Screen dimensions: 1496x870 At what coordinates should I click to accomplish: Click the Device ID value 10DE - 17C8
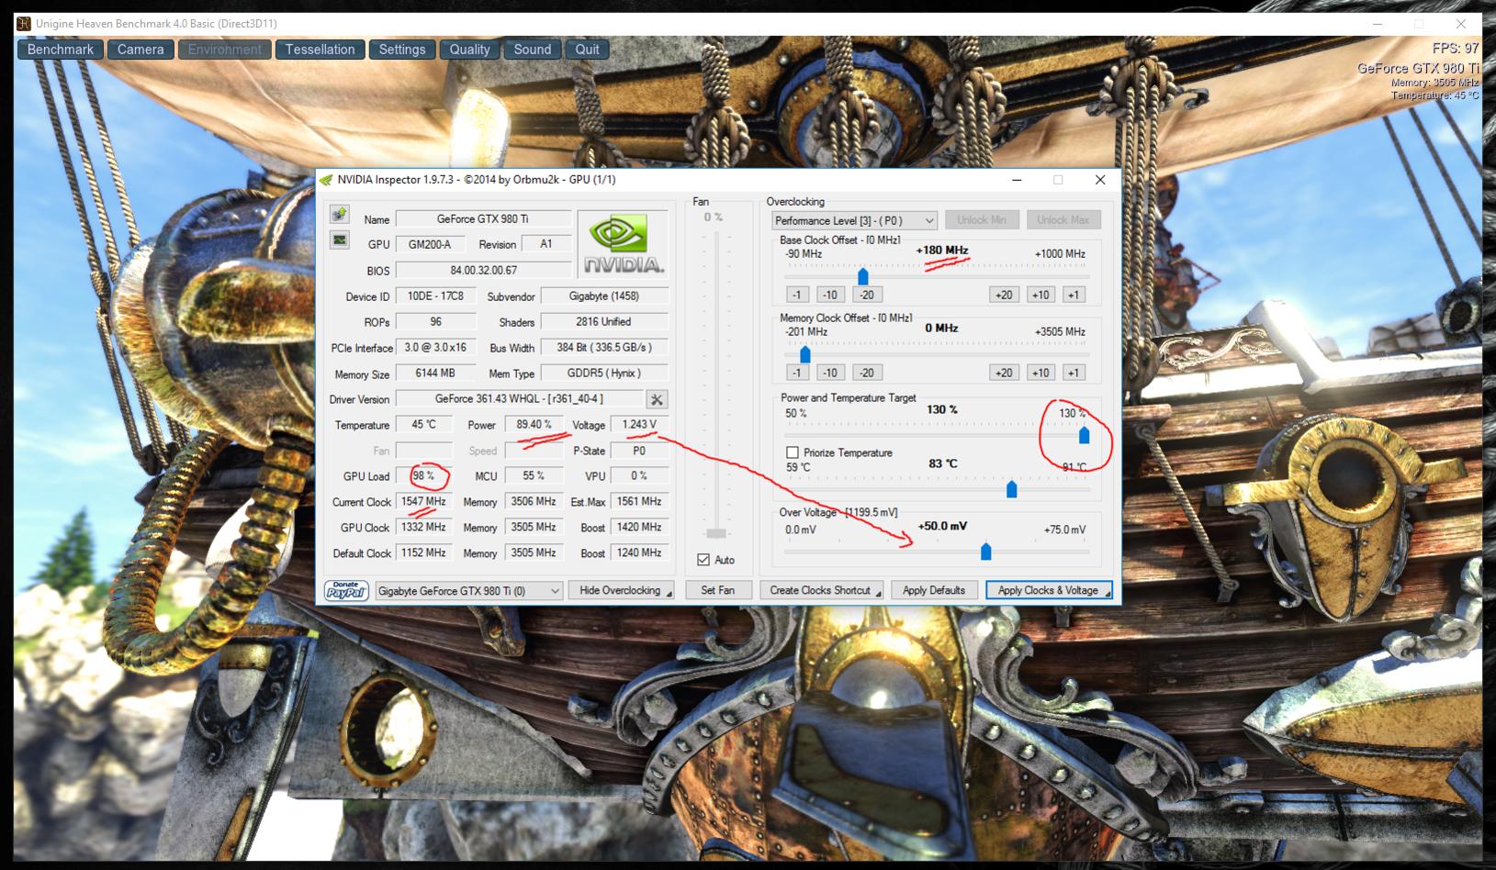[435, 296]
